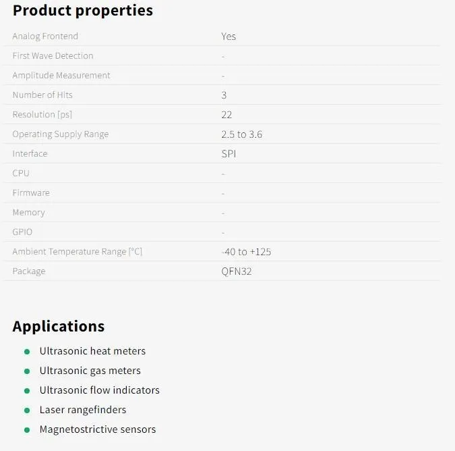Click the supply range value 2.5 to 3.6
This screenshot has height=451, width=455.
[x=242, y=134]
